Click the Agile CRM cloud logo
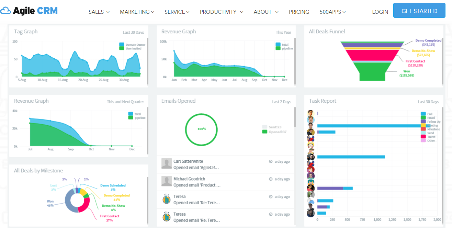Image resolution: width=452 pixels, height=228 pixels. pos(29,11)
